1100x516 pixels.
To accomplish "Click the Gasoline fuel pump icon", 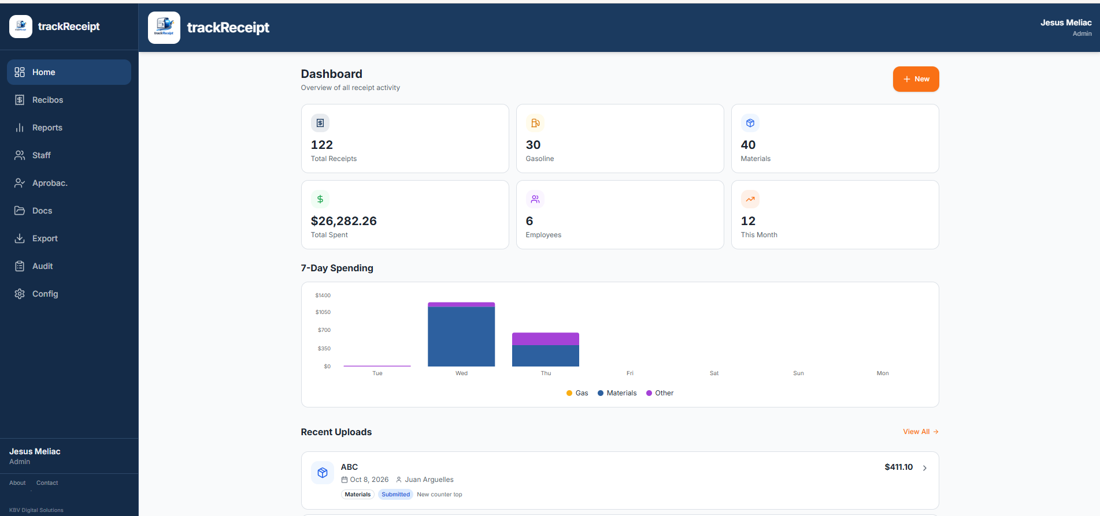I will [x=535, y=123].
